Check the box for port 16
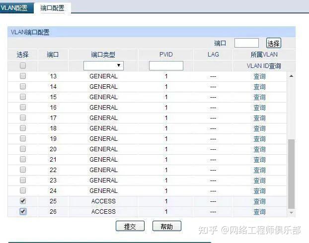The height and width of the screenshot is (243, 309). (x=23, y=107)
